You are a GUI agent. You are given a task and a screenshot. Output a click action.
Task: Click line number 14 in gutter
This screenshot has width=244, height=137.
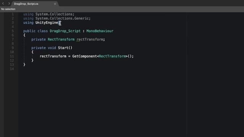coord(12,69)
